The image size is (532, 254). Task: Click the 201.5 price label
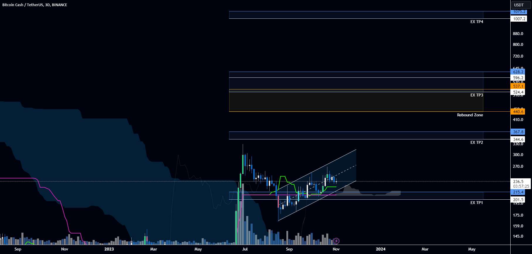(518, 200)
